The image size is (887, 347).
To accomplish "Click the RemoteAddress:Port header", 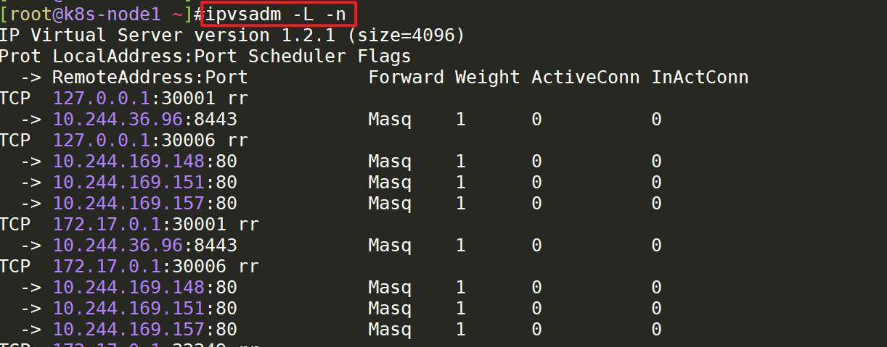I will [x=150, y=77].
